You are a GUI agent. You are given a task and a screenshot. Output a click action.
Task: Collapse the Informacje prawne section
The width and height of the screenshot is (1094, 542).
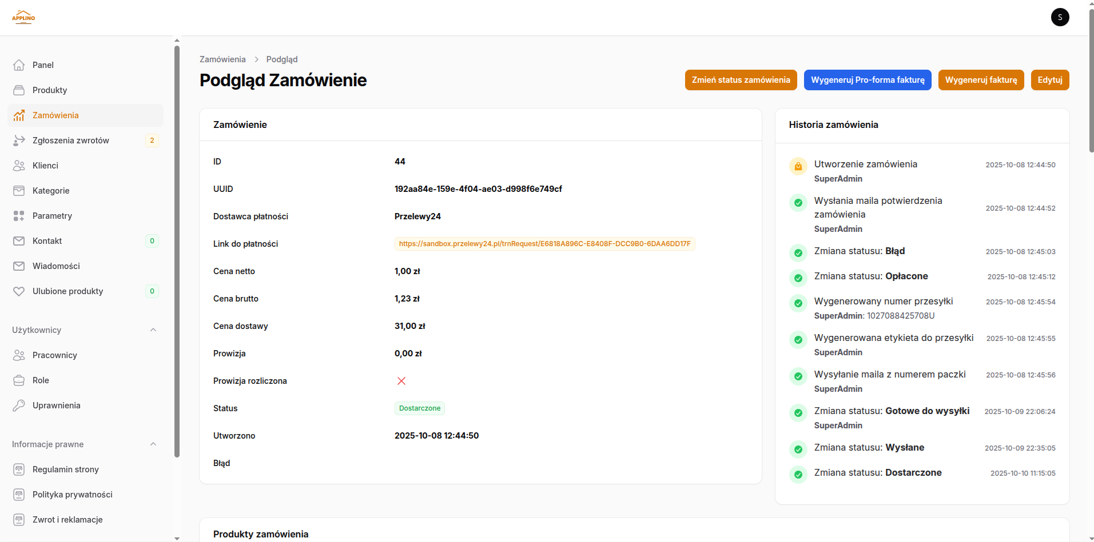tap(153, 444)
